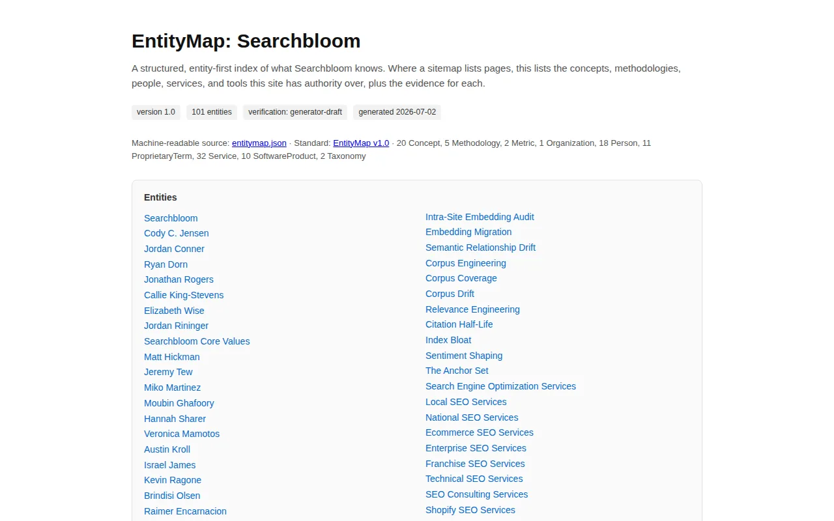Select the Sentiment Shaping link

(464, 356)
